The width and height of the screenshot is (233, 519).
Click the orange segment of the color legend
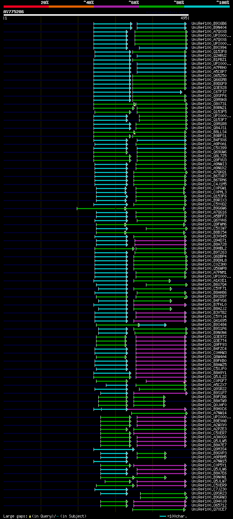click(x=71, y=7)
